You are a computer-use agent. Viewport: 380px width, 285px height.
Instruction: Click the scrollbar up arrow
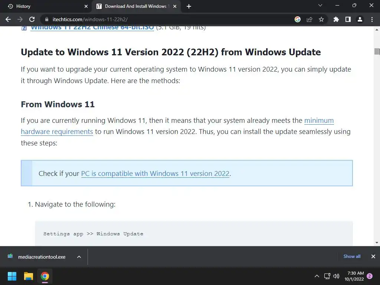pyautogui.click(x=377, y=30)
